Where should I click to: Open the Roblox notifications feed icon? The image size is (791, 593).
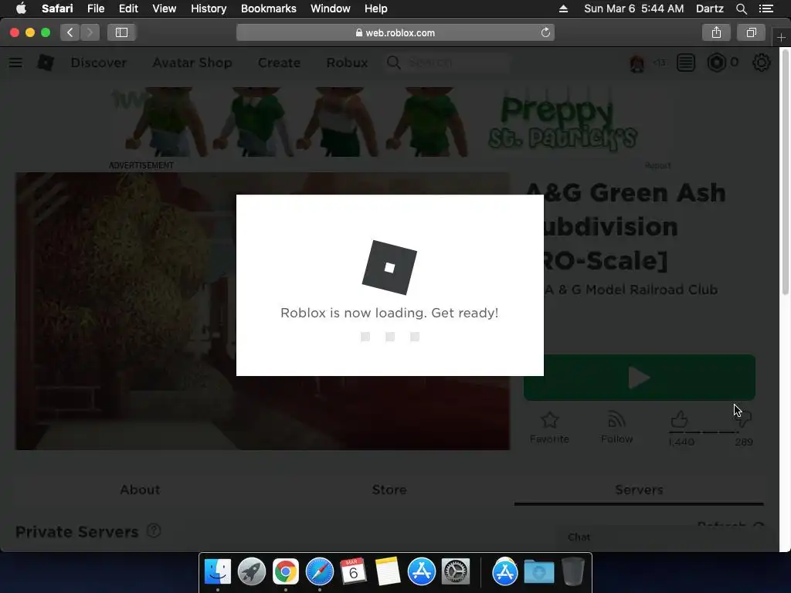(x=686, y=63)
